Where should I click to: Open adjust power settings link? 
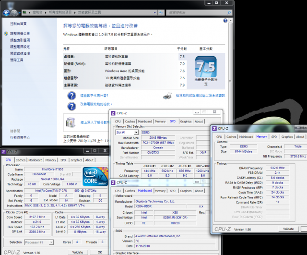[x=20, y=47]
